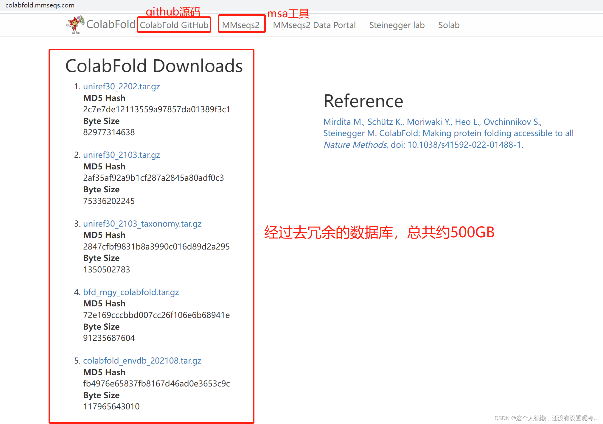
Task: Visit the Steinegger lab page
Action: tap(397, 25)
